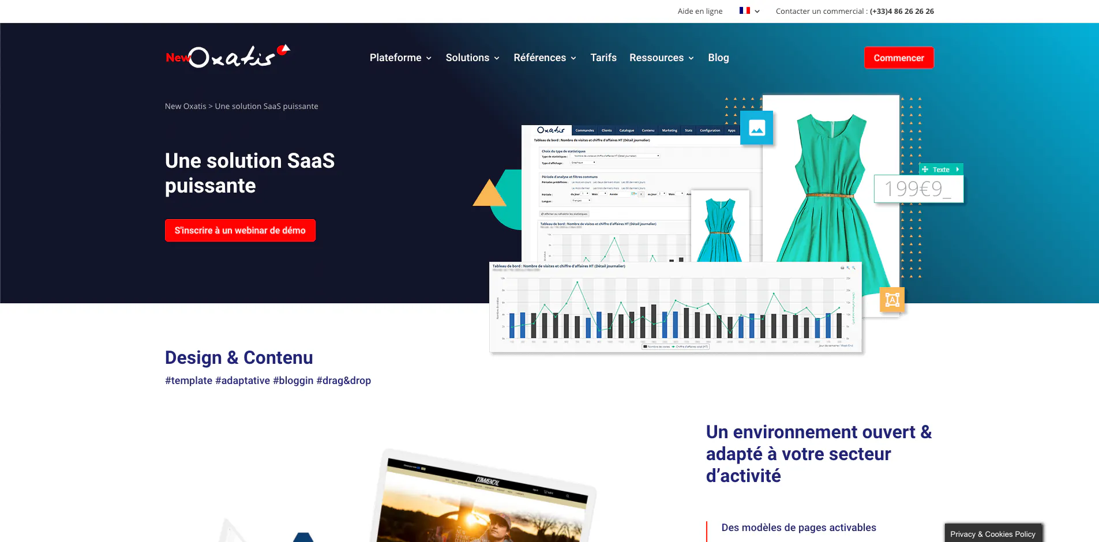Open the Ressources menu
Viewport: 1099px width, 542px height.
pos(662,58)
